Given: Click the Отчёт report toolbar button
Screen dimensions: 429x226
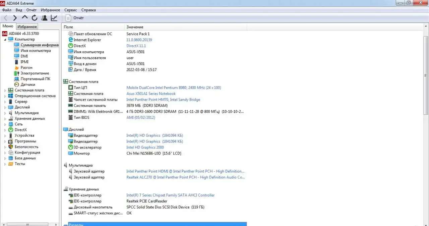Looking at the screenshot, I should click(75, 18).
